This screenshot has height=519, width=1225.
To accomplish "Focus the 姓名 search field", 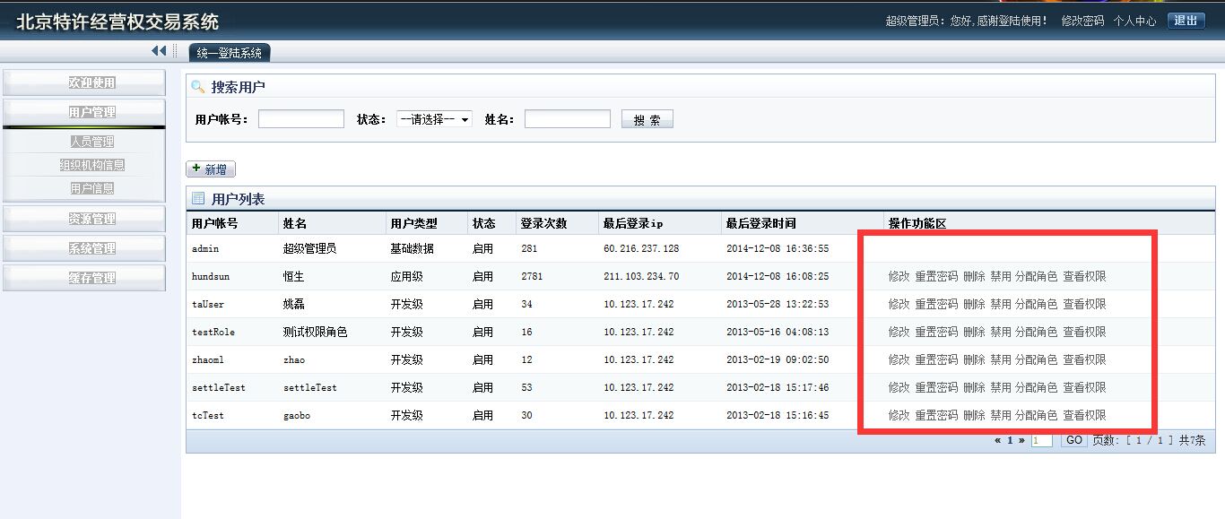I will click(568, 118).
